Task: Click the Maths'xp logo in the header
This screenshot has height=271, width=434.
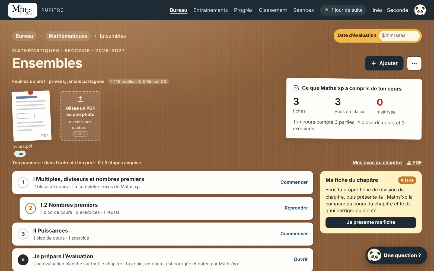Action: click(23, 10)
